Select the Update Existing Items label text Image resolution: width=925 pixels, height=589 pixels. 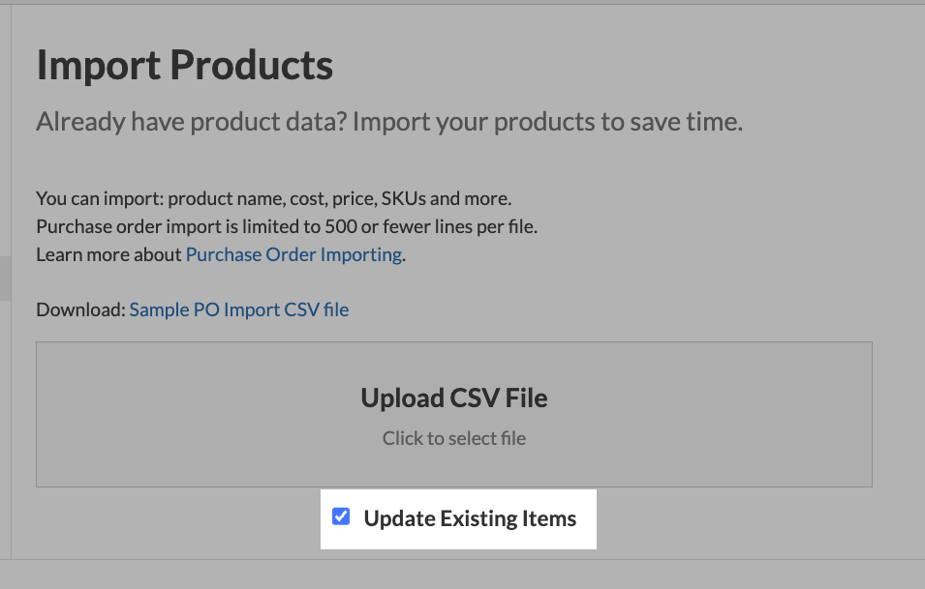click(471, 517)
